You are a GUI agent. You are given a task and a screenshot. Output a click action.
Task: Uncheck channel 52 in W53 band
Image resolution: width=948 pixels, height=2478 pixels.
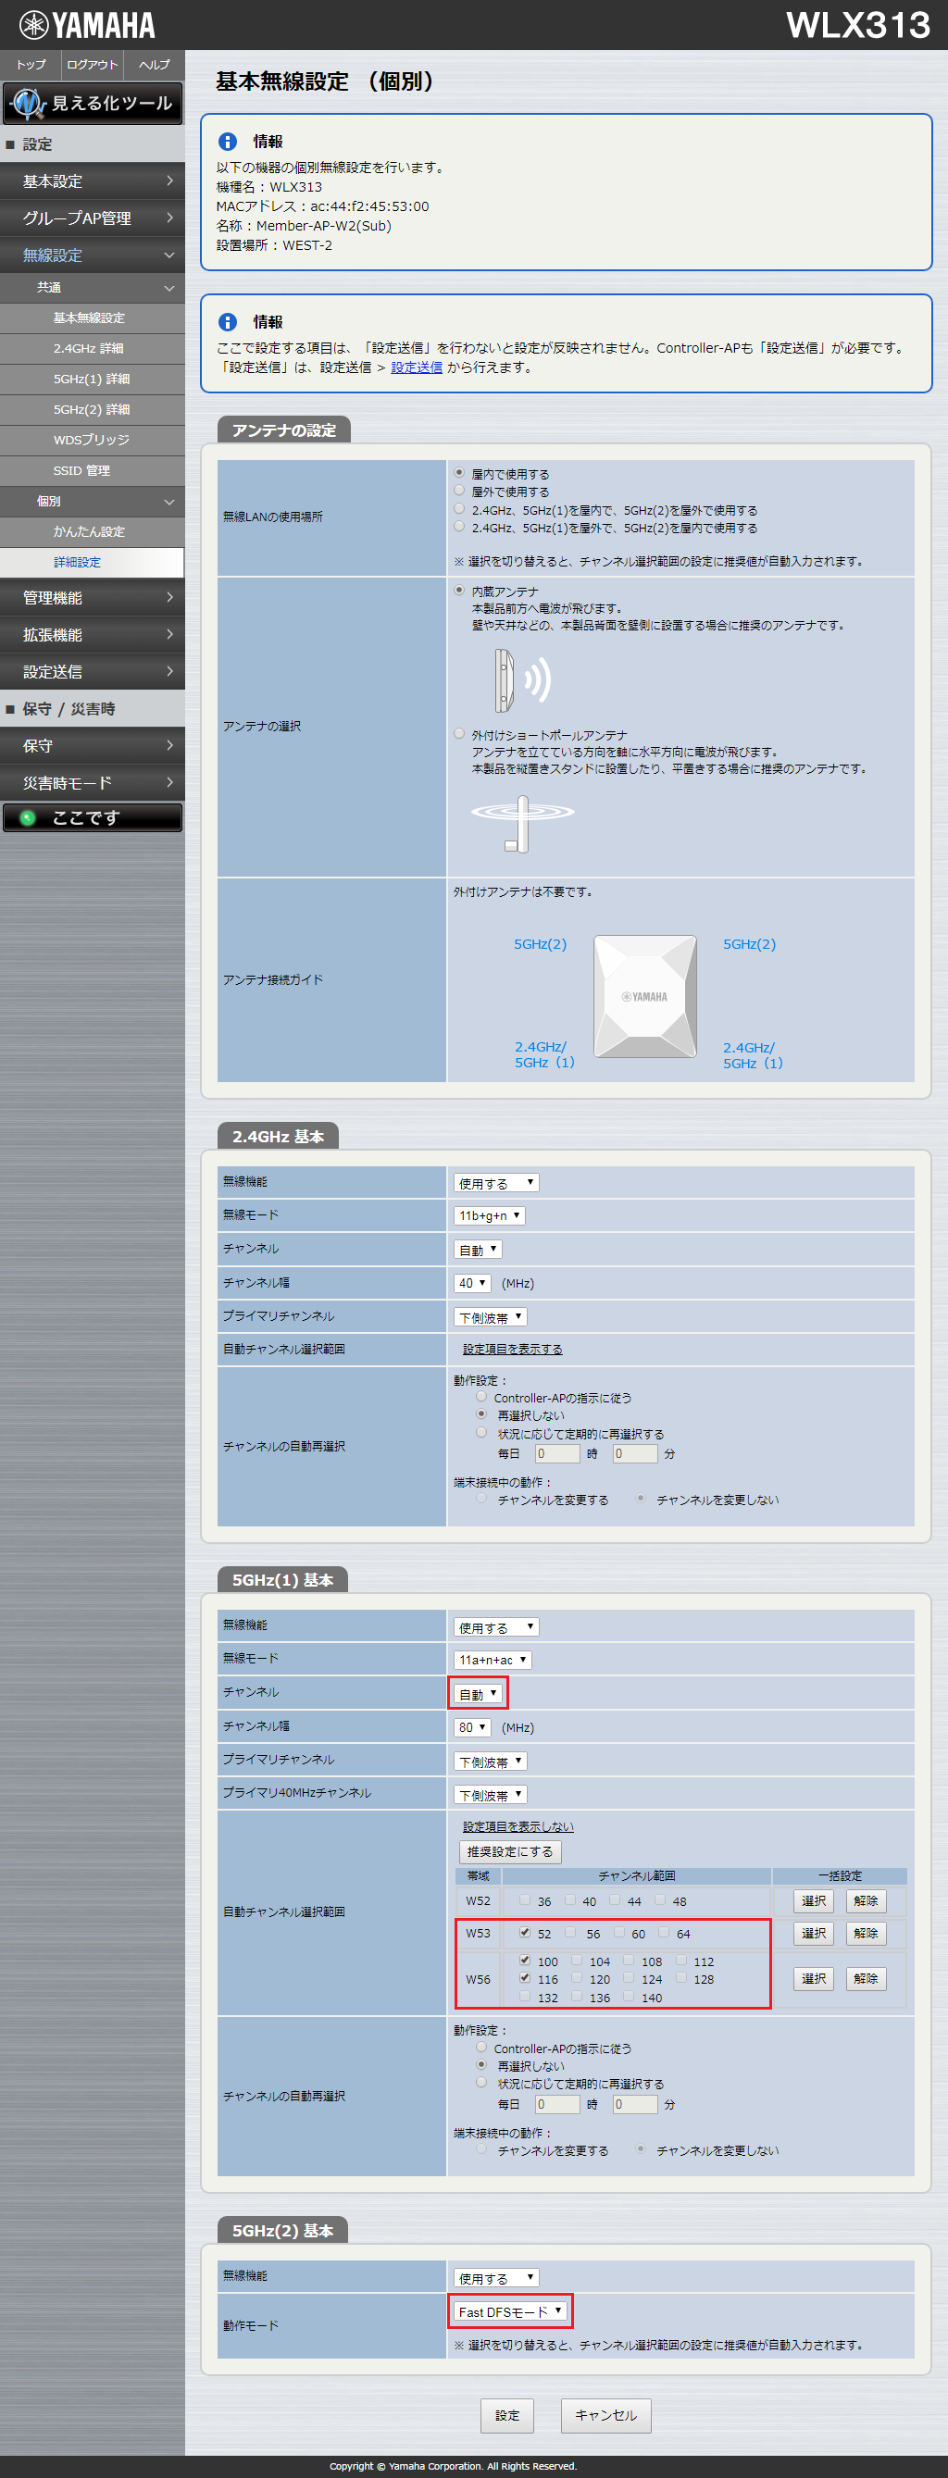click(x=525, y=1932)
